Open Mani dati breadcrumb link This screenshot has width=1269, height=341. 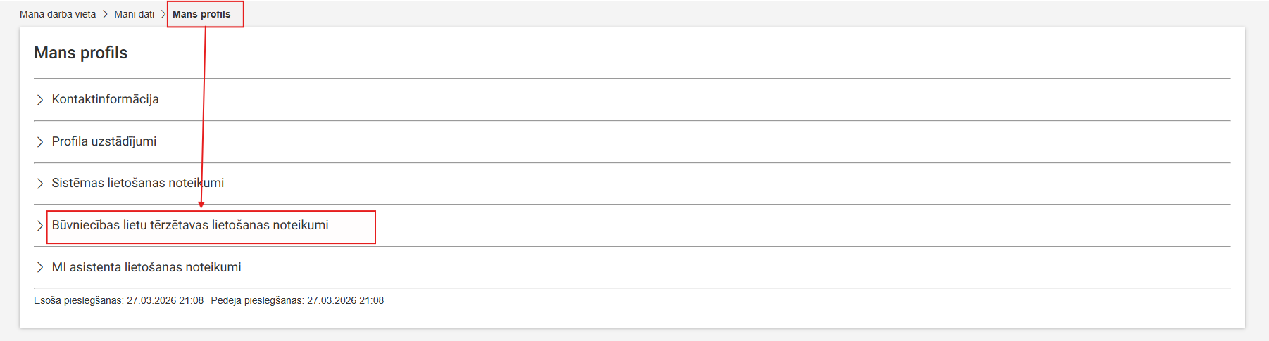pos(134,14)
